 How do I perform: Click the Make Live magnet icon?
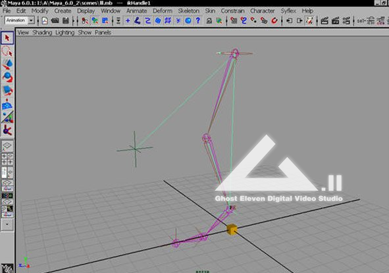click(274, 20)
